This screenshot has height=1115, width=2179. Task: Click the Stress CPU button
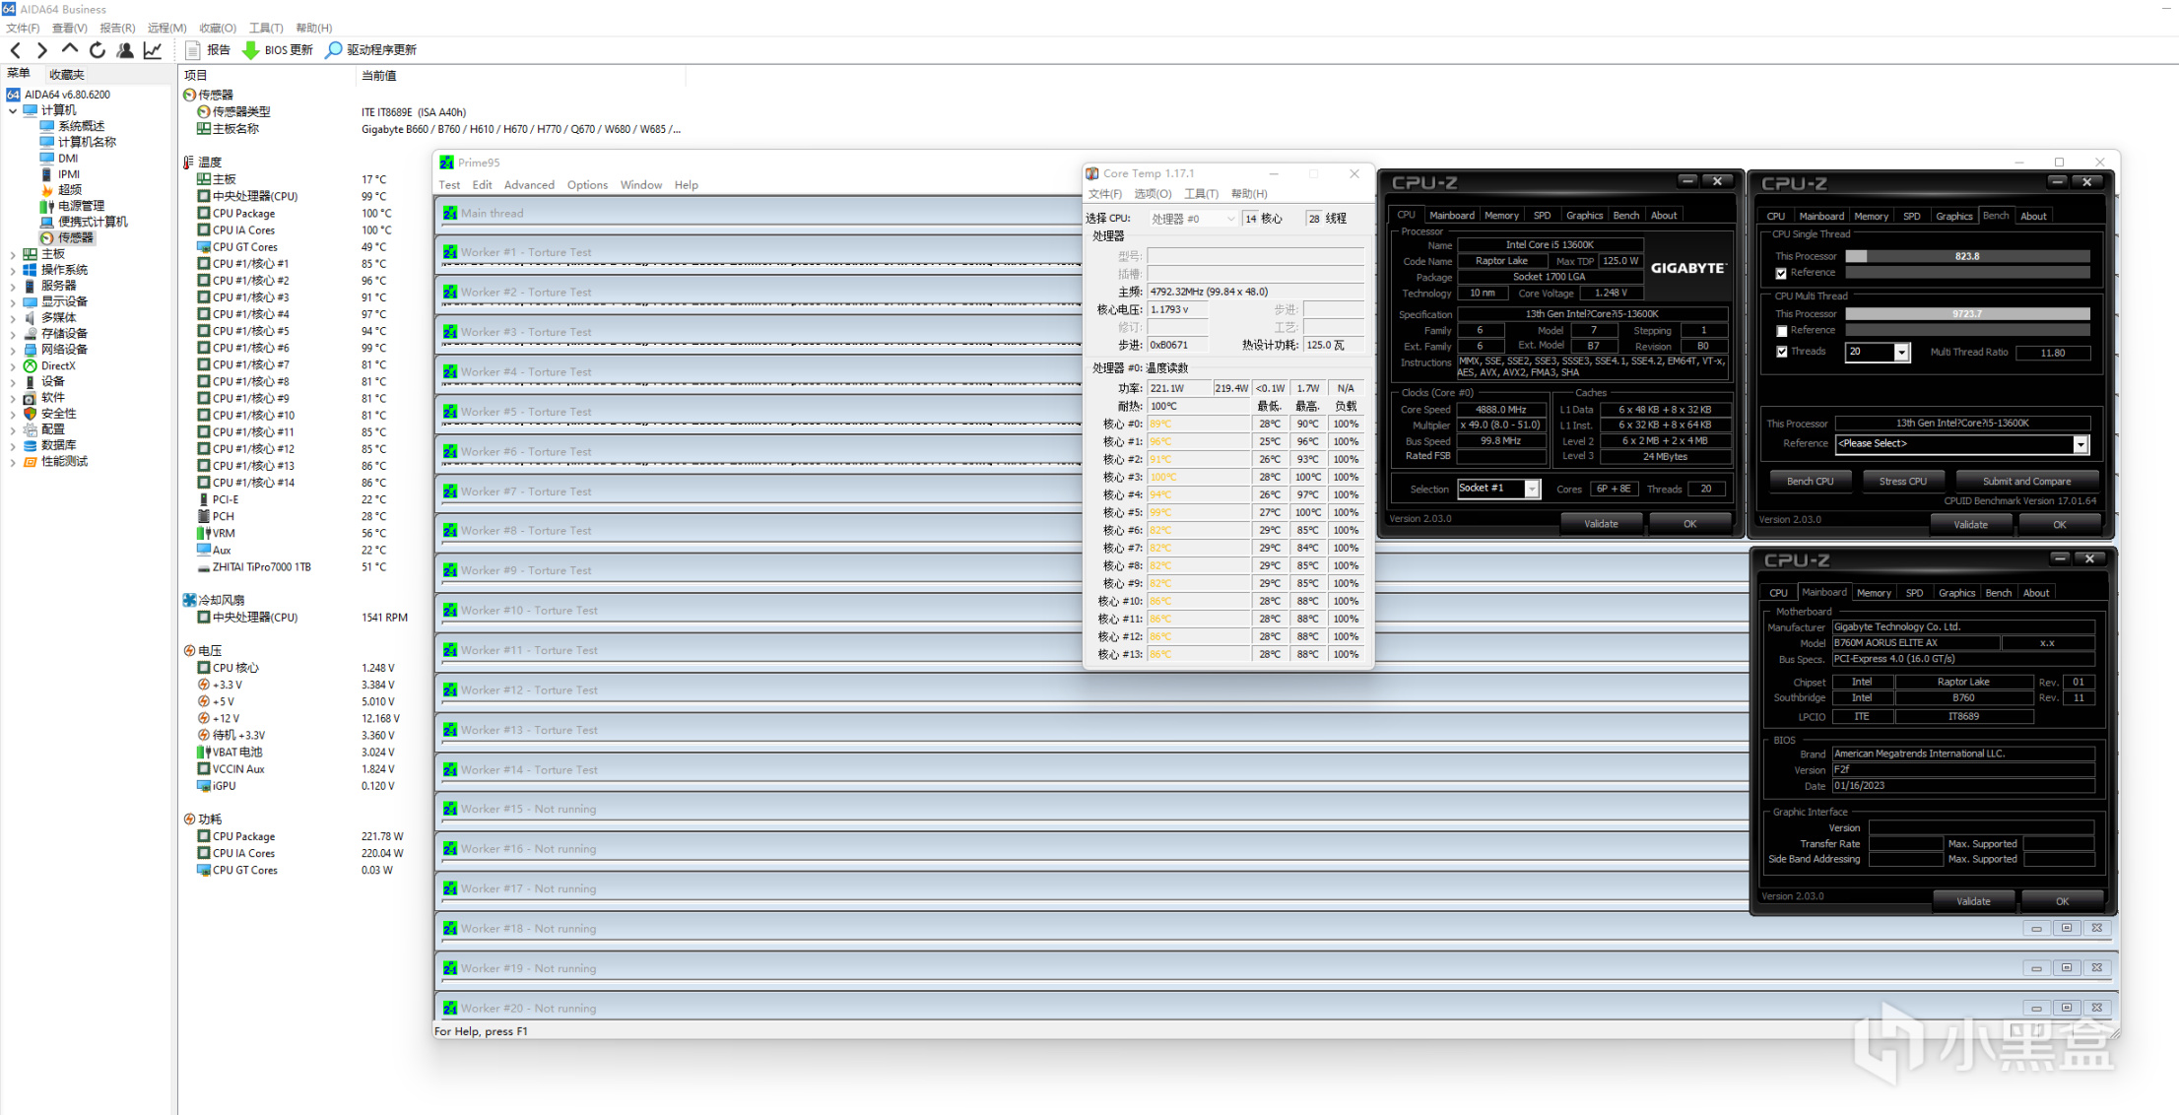[x=1902, y=482]
